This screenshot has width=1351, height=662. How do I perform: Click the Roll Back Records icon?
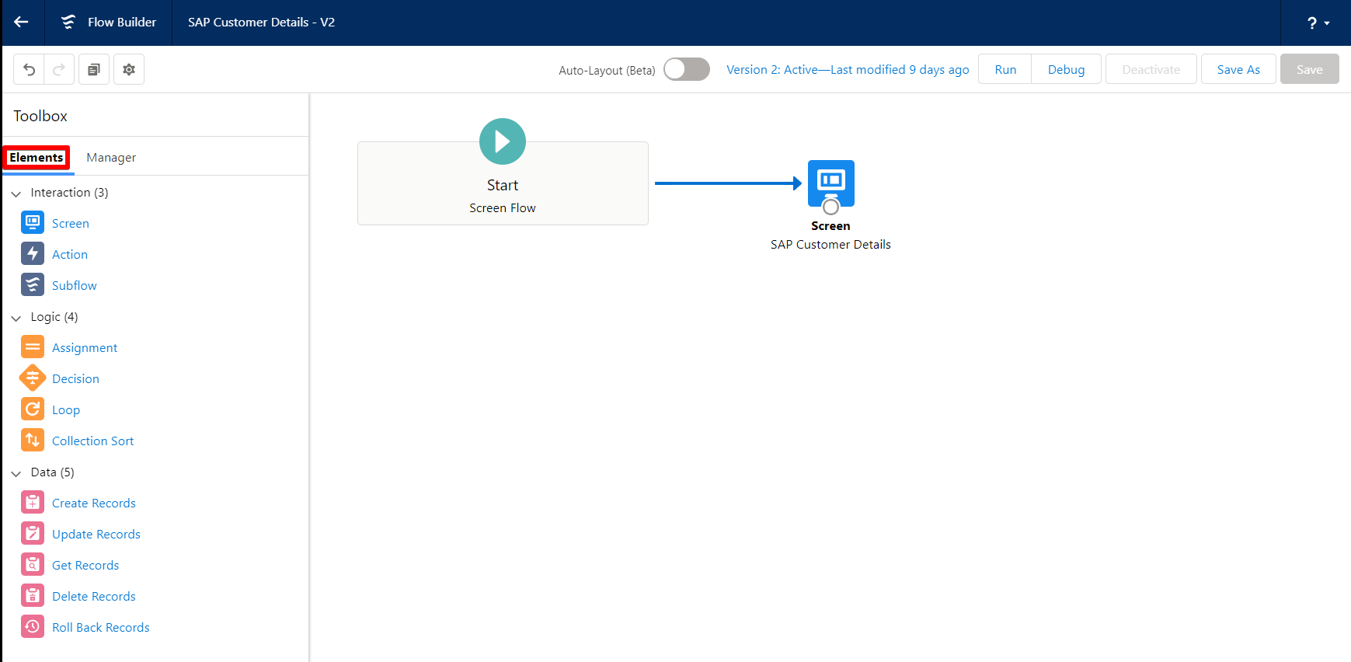[33, 627]
